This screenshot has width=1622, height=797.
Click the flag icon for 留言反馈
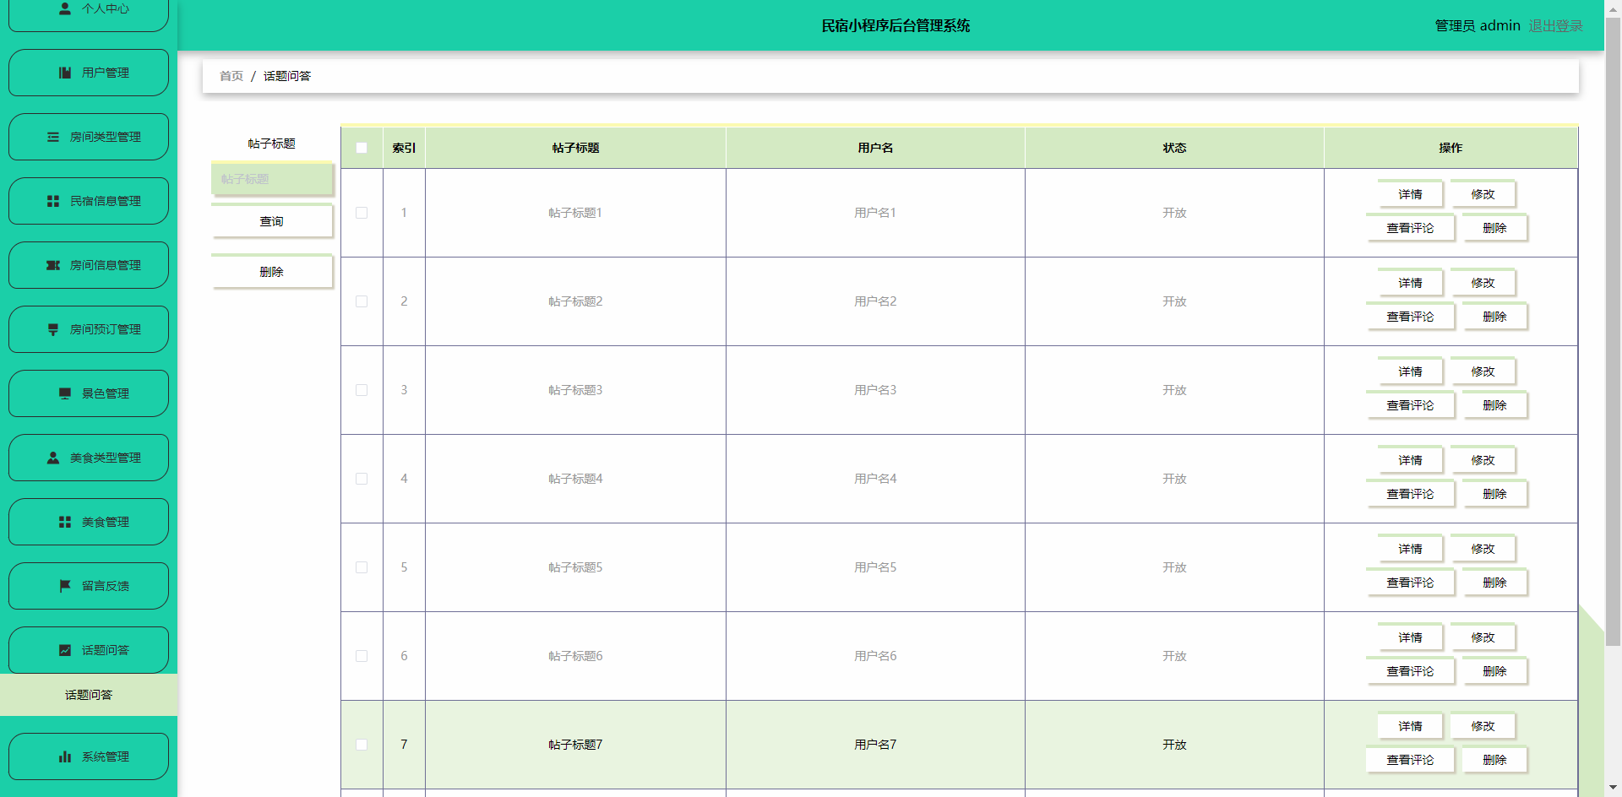65,586
